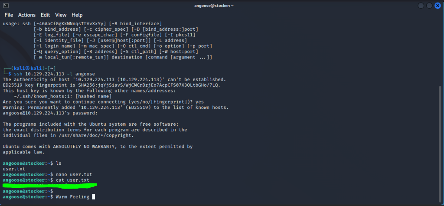Click the user.txt output from ls
The height and width of the screenshot is (206, 444).
pos(14,169)
